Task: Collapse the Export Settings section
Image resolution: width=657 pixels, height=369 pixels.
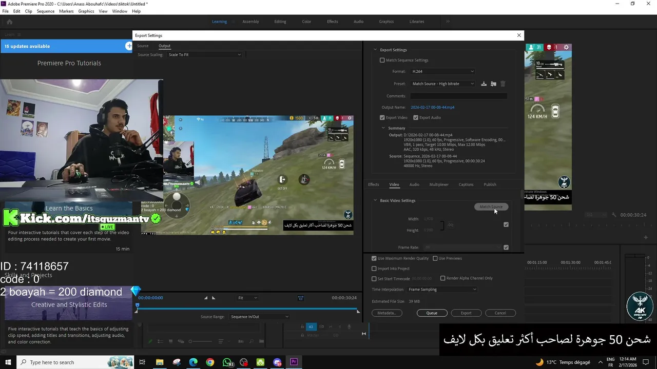Action: (x=375, y=50)
